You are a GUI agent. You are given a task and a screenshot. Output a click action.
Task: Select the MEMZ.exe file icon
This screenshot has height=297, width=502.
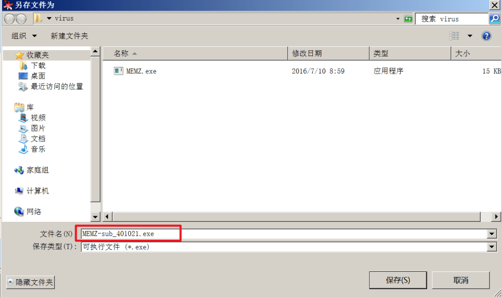[119, 71]
